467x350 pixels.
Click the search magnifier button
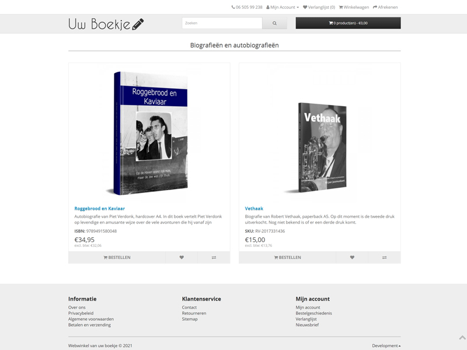[x=274, y=23]
